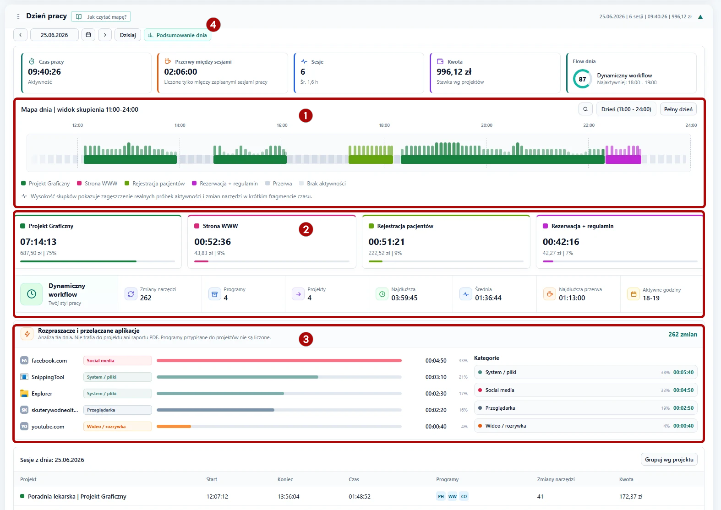
Task: Click the coffee cup icon in Przerwy card
Action: pyautogui.click(x=168, y=61)
